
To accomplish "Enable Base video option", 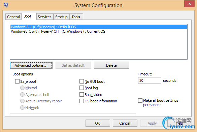I will pos(82,94).
